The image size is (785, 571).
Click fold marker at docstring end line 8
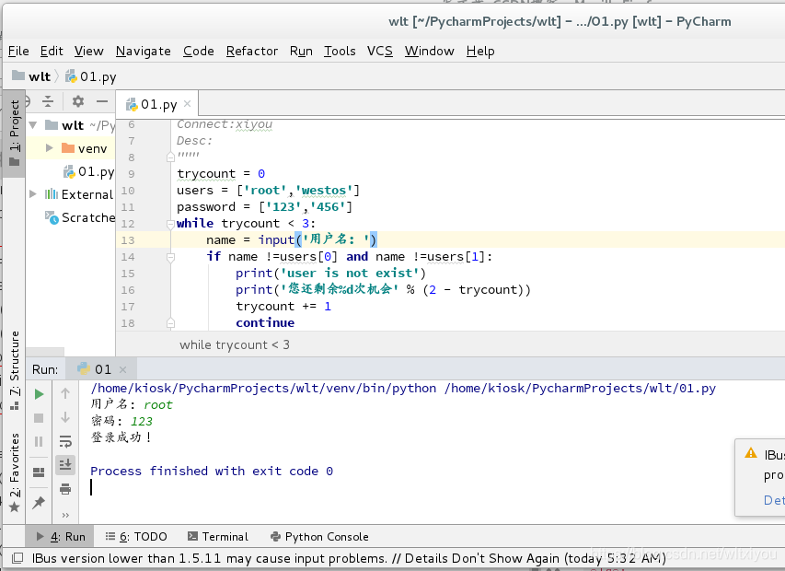pos(170,157)
